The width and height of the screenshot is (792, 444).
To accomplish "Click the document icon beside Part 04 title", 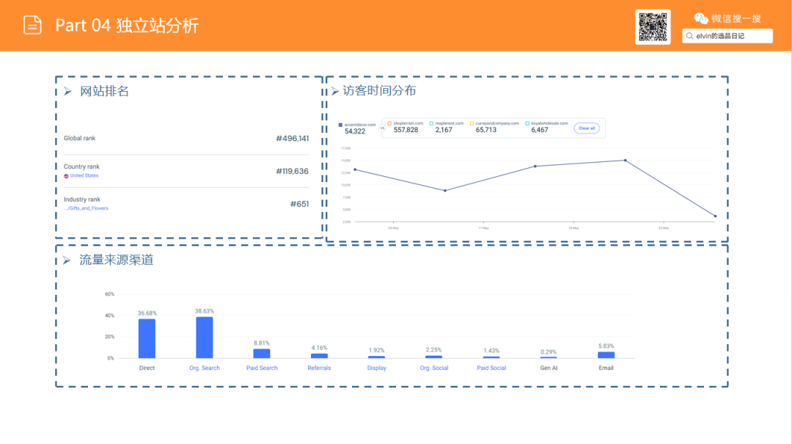I will coord(32,25).
